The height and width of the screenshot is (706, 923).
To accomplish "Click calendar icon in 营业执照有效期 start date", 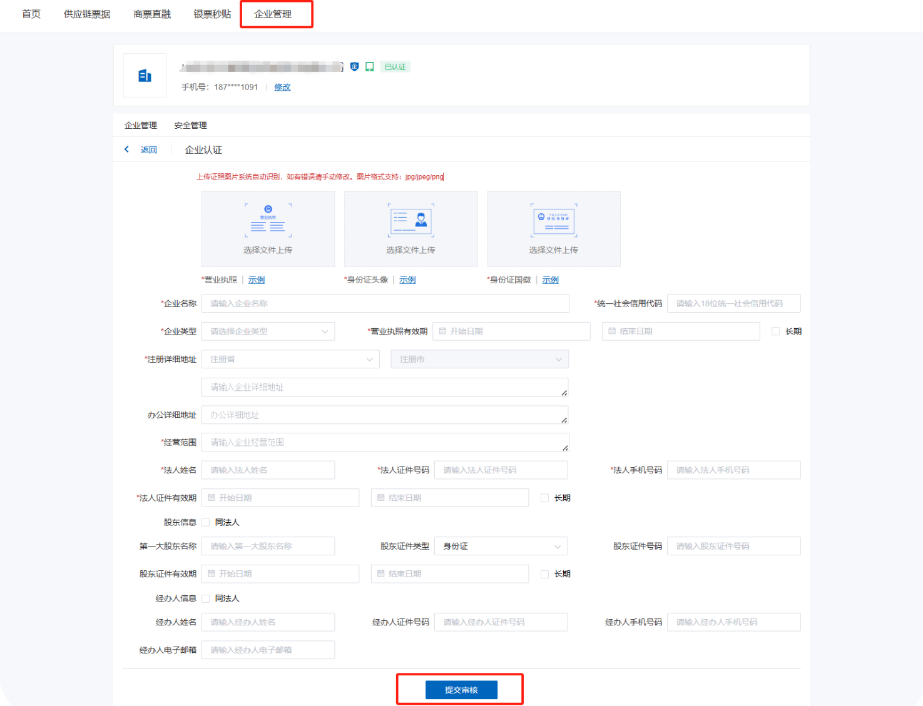I will pos(442,331).
